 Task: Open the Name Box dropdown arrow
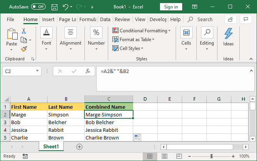pos(37,71)
